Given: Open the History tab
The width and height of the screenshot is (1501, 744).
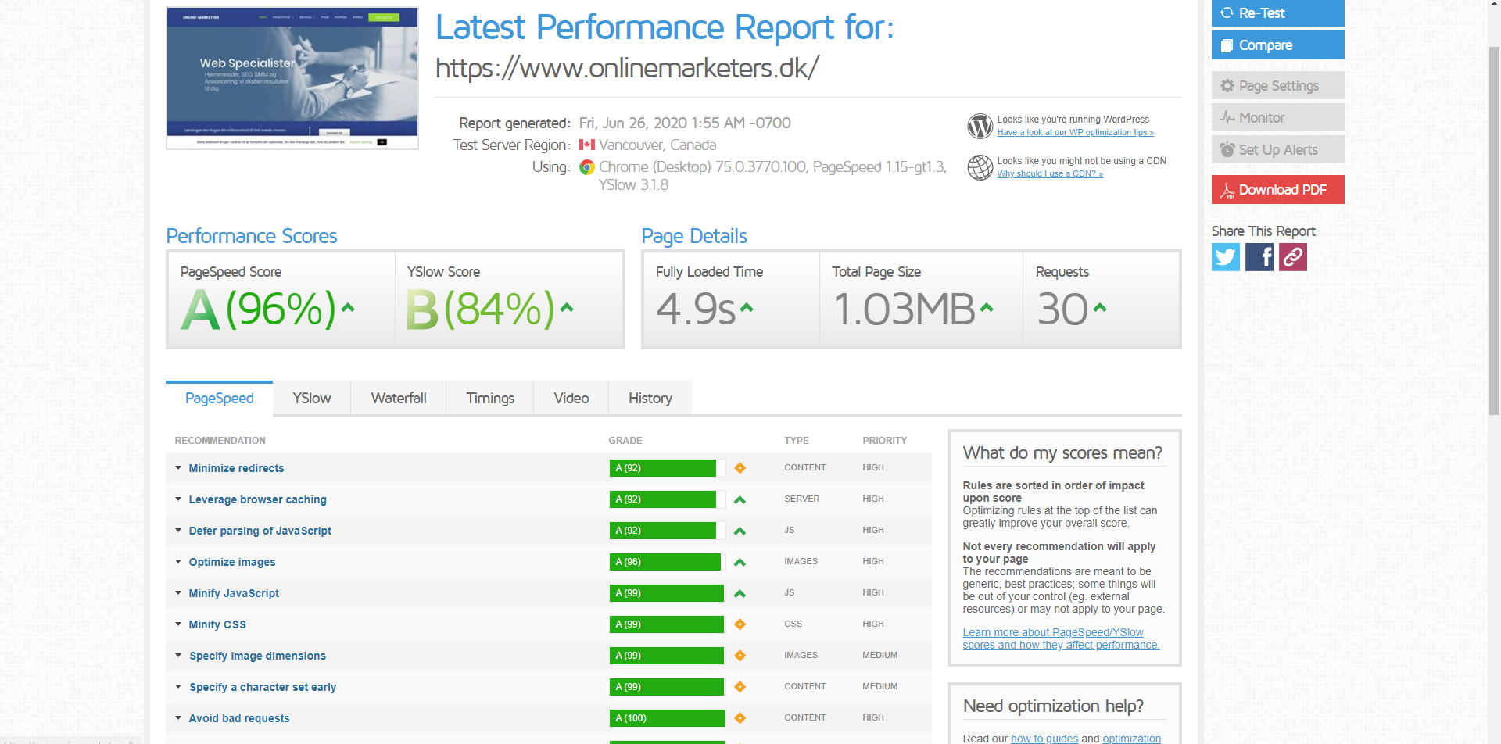Looking at the screenshot, I should [650, 399].
